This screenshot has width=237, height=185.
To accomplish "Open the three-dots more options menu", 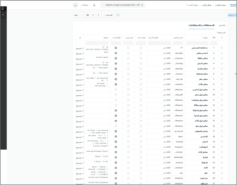I will 82,15.
